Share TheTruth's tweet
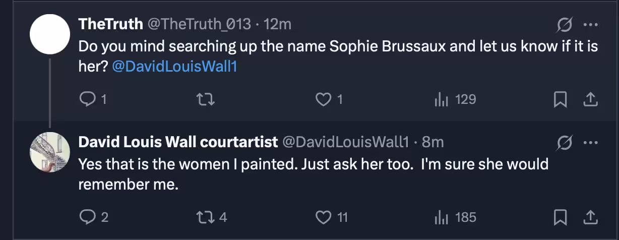Screen dimensions: 619x240 590,100
